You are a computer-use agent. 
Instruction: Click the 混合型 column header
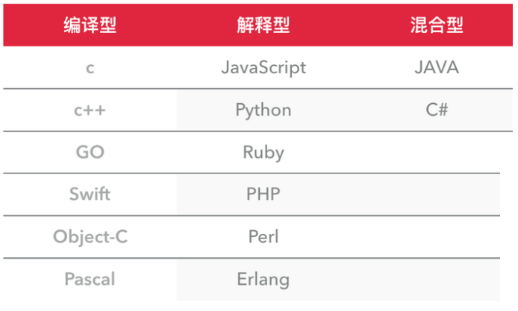click(x=437, y=25)
